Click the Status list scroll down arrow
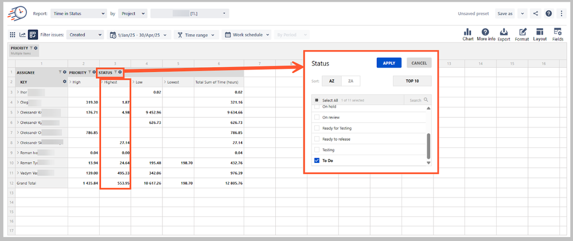This screenshot has width=573, height=241. (428, 163)
